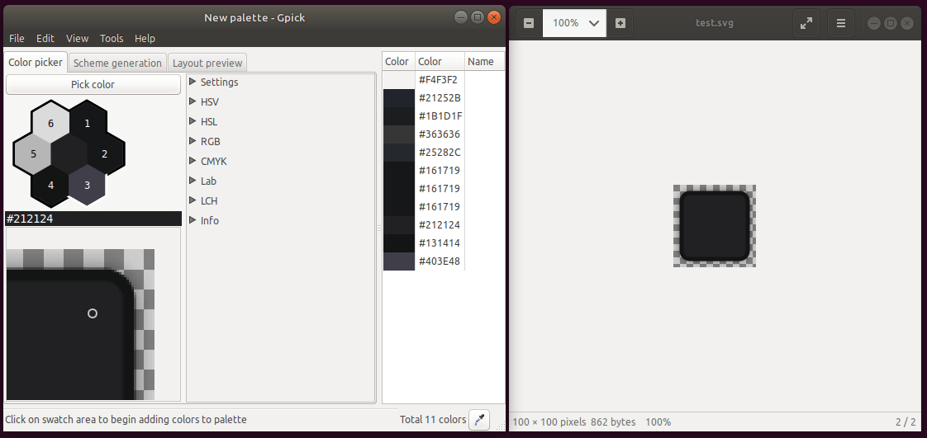Select hexagon swatch number 6
927x438 pixels.
click(51, 124)
